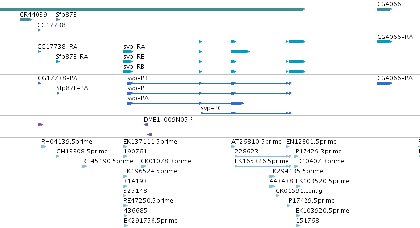Select the svp-PC protein feature
Viewport: 420px width, 228px height.
(x=246, y=113)
